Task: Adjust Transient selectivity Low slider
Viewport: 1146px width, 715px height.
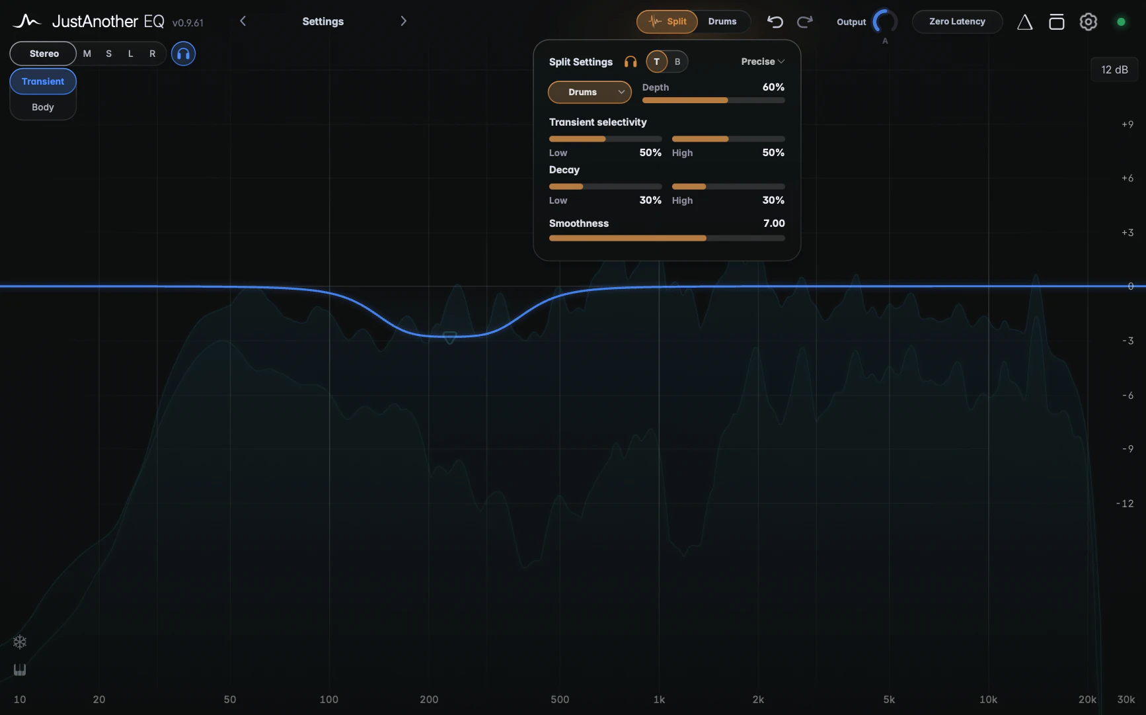Action: 605,139
